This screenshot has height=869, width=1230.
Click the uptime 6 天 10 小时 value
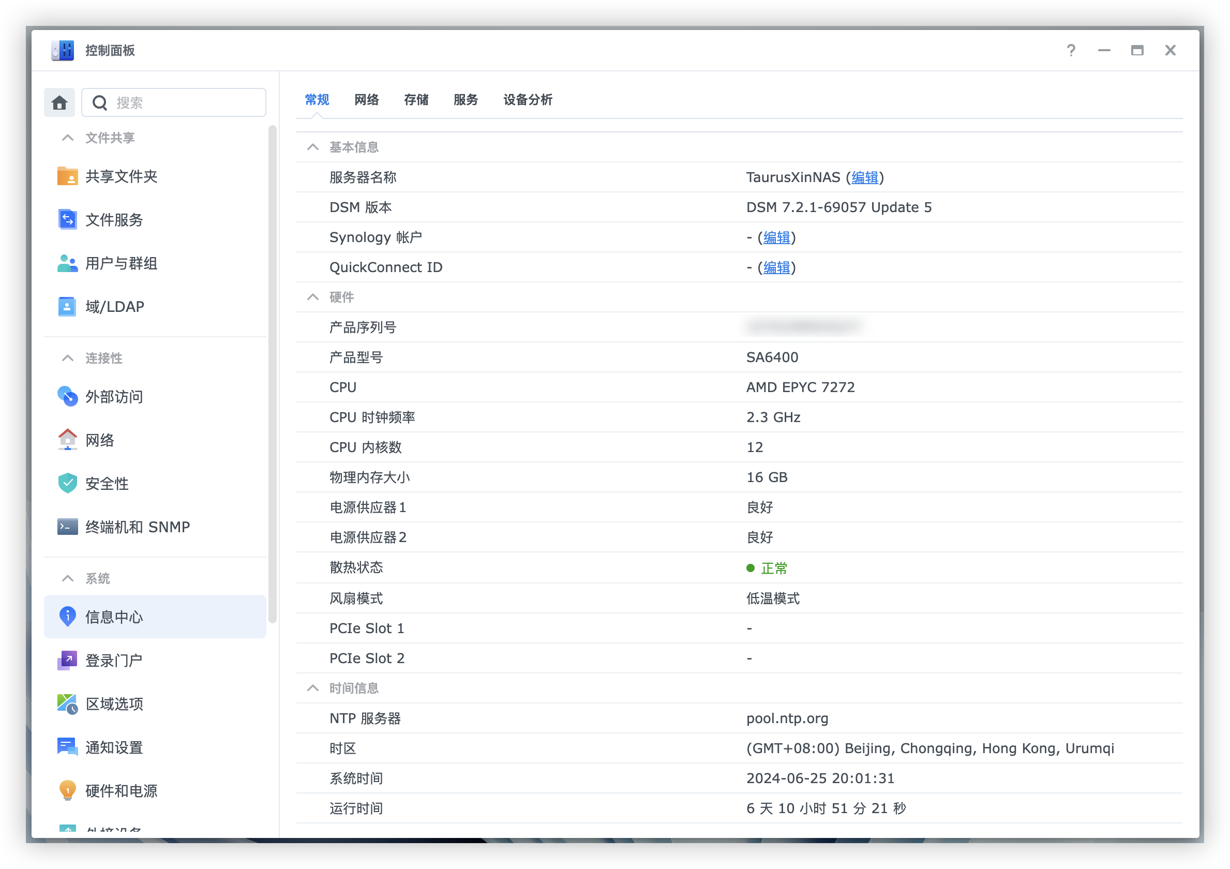826,808
